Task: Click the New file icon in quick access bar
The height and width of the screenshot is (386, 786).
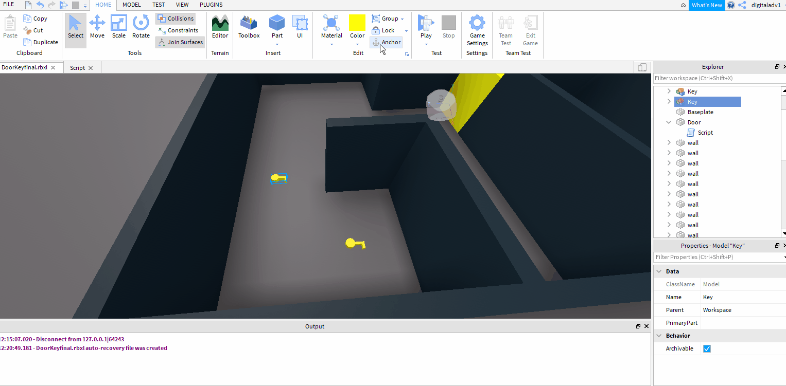Action: coord(28,5)
